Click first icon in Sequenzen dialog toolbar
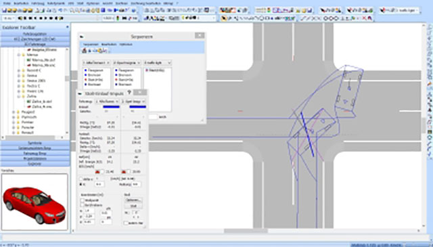The width and height of the screenshot is (433, 247). click(84, 51)
